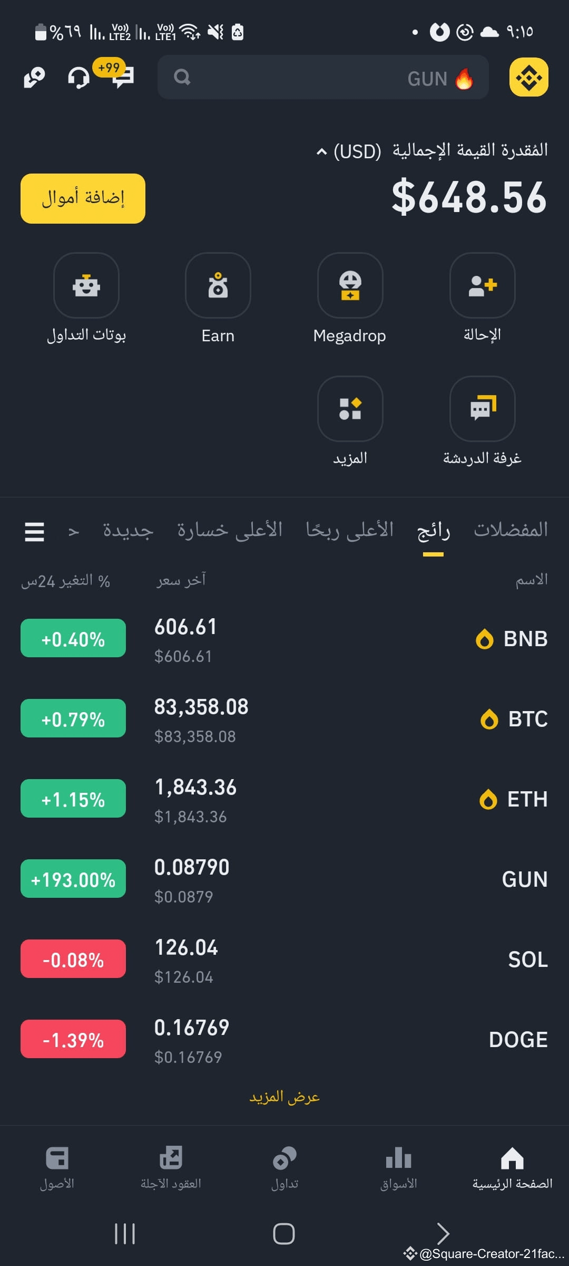The image size is (569, 1266).
Task: Open the customer support headset icon
Action: pyautogui.click(x=79, y=78)
